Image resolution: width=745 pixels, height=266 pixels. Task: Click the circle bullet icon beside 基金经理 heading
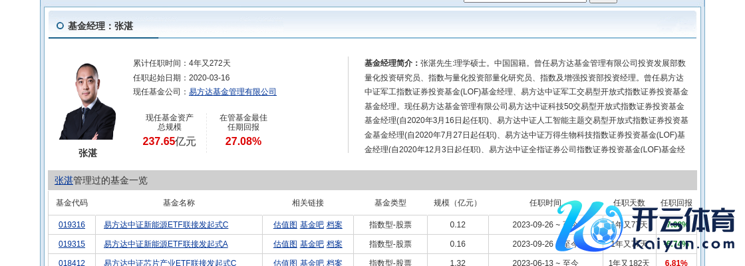(x=60, y=26)
